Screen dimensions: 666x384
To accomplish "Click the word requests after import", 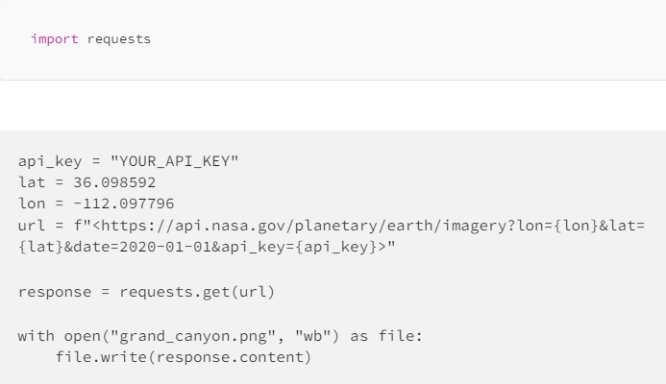I will pos(119,39).
